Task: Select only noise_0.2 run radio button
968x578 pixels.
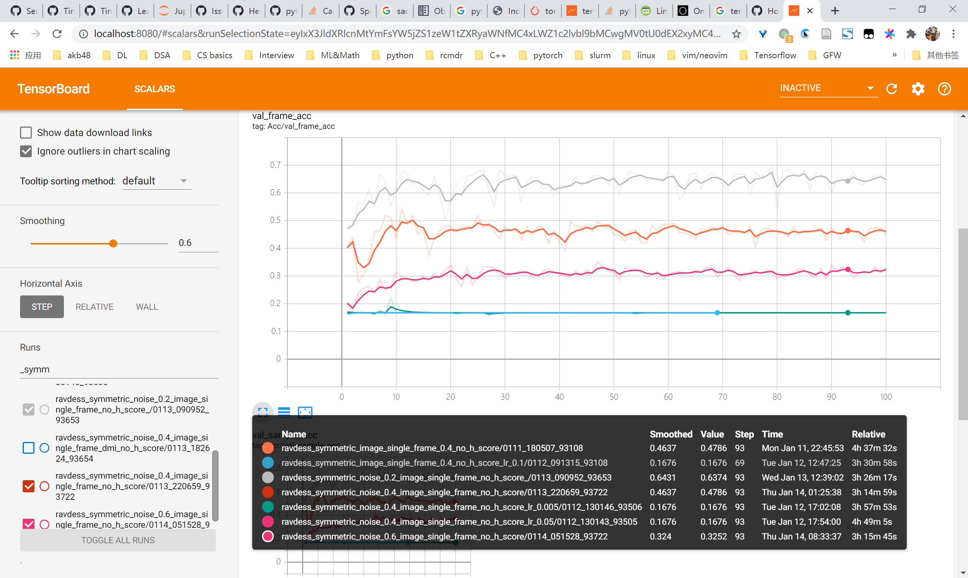Action: [45, 410]
